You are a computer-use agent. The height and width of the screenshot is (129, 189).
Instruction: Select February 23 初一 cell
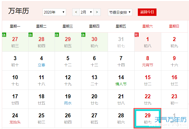pos(174,99)
